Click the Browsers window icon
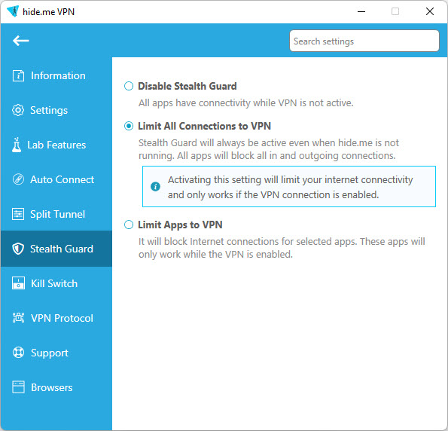This screenshot has height=431, width=448. point(18,387)
